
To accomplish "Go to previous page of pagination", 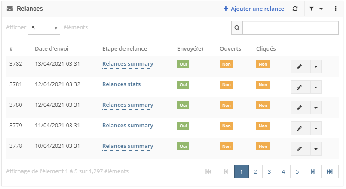I will click(226, 171).
